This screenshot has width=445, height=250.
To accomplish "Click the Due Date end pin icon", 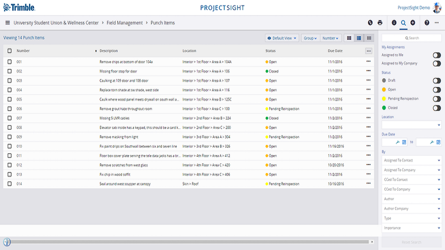I will pos(432,142).
